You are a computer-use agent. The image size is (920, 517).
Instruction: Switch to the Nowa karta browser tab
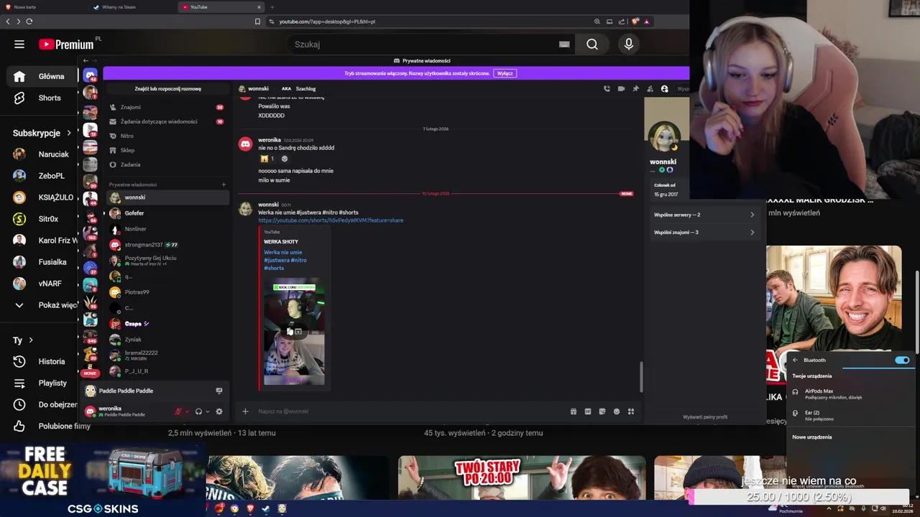pos(43,7)
